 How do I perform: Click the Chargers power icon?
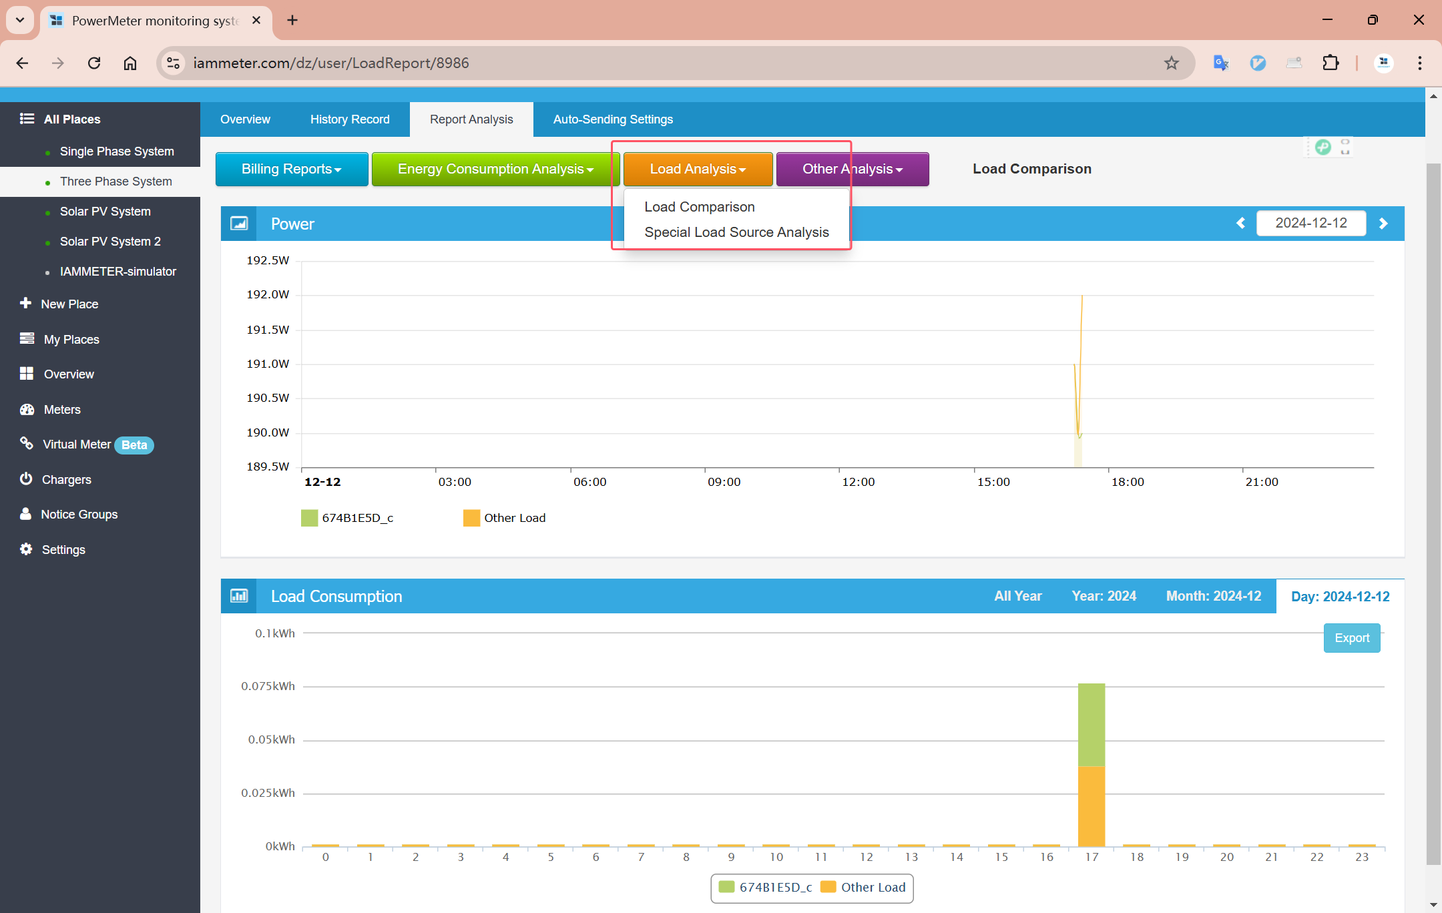coord(26,479)
